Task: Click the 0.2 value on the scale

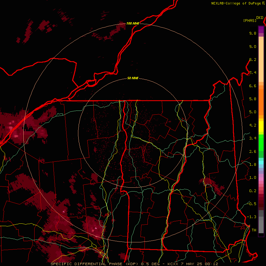Action: tap(253, 191)
